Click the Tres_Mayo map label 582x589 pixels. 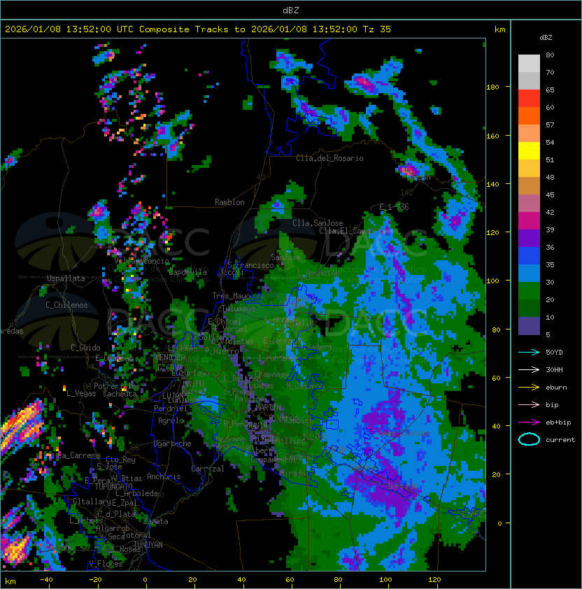(x=231, y=296)
